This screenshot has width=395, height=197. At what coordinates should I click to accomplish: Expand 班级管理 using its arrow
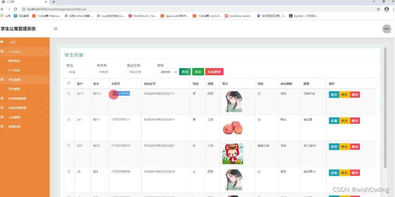[x=46, y=127]
